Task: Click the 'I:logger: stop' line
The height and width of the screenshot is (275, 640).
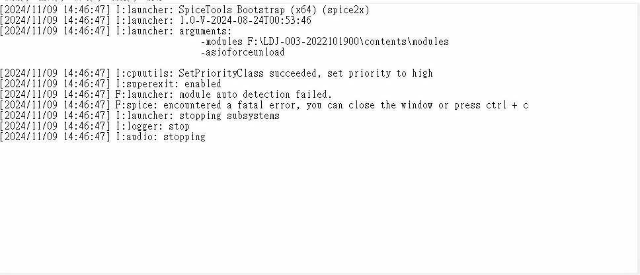Action: (153, 126)
